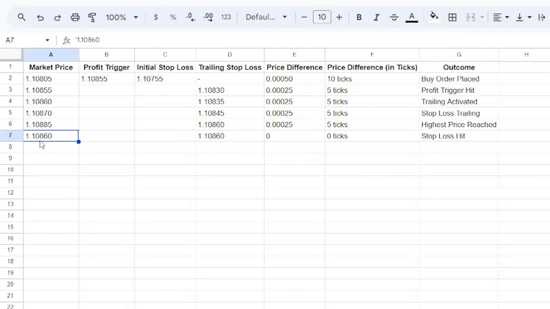Open the Default font dropdown

(266, 17)
